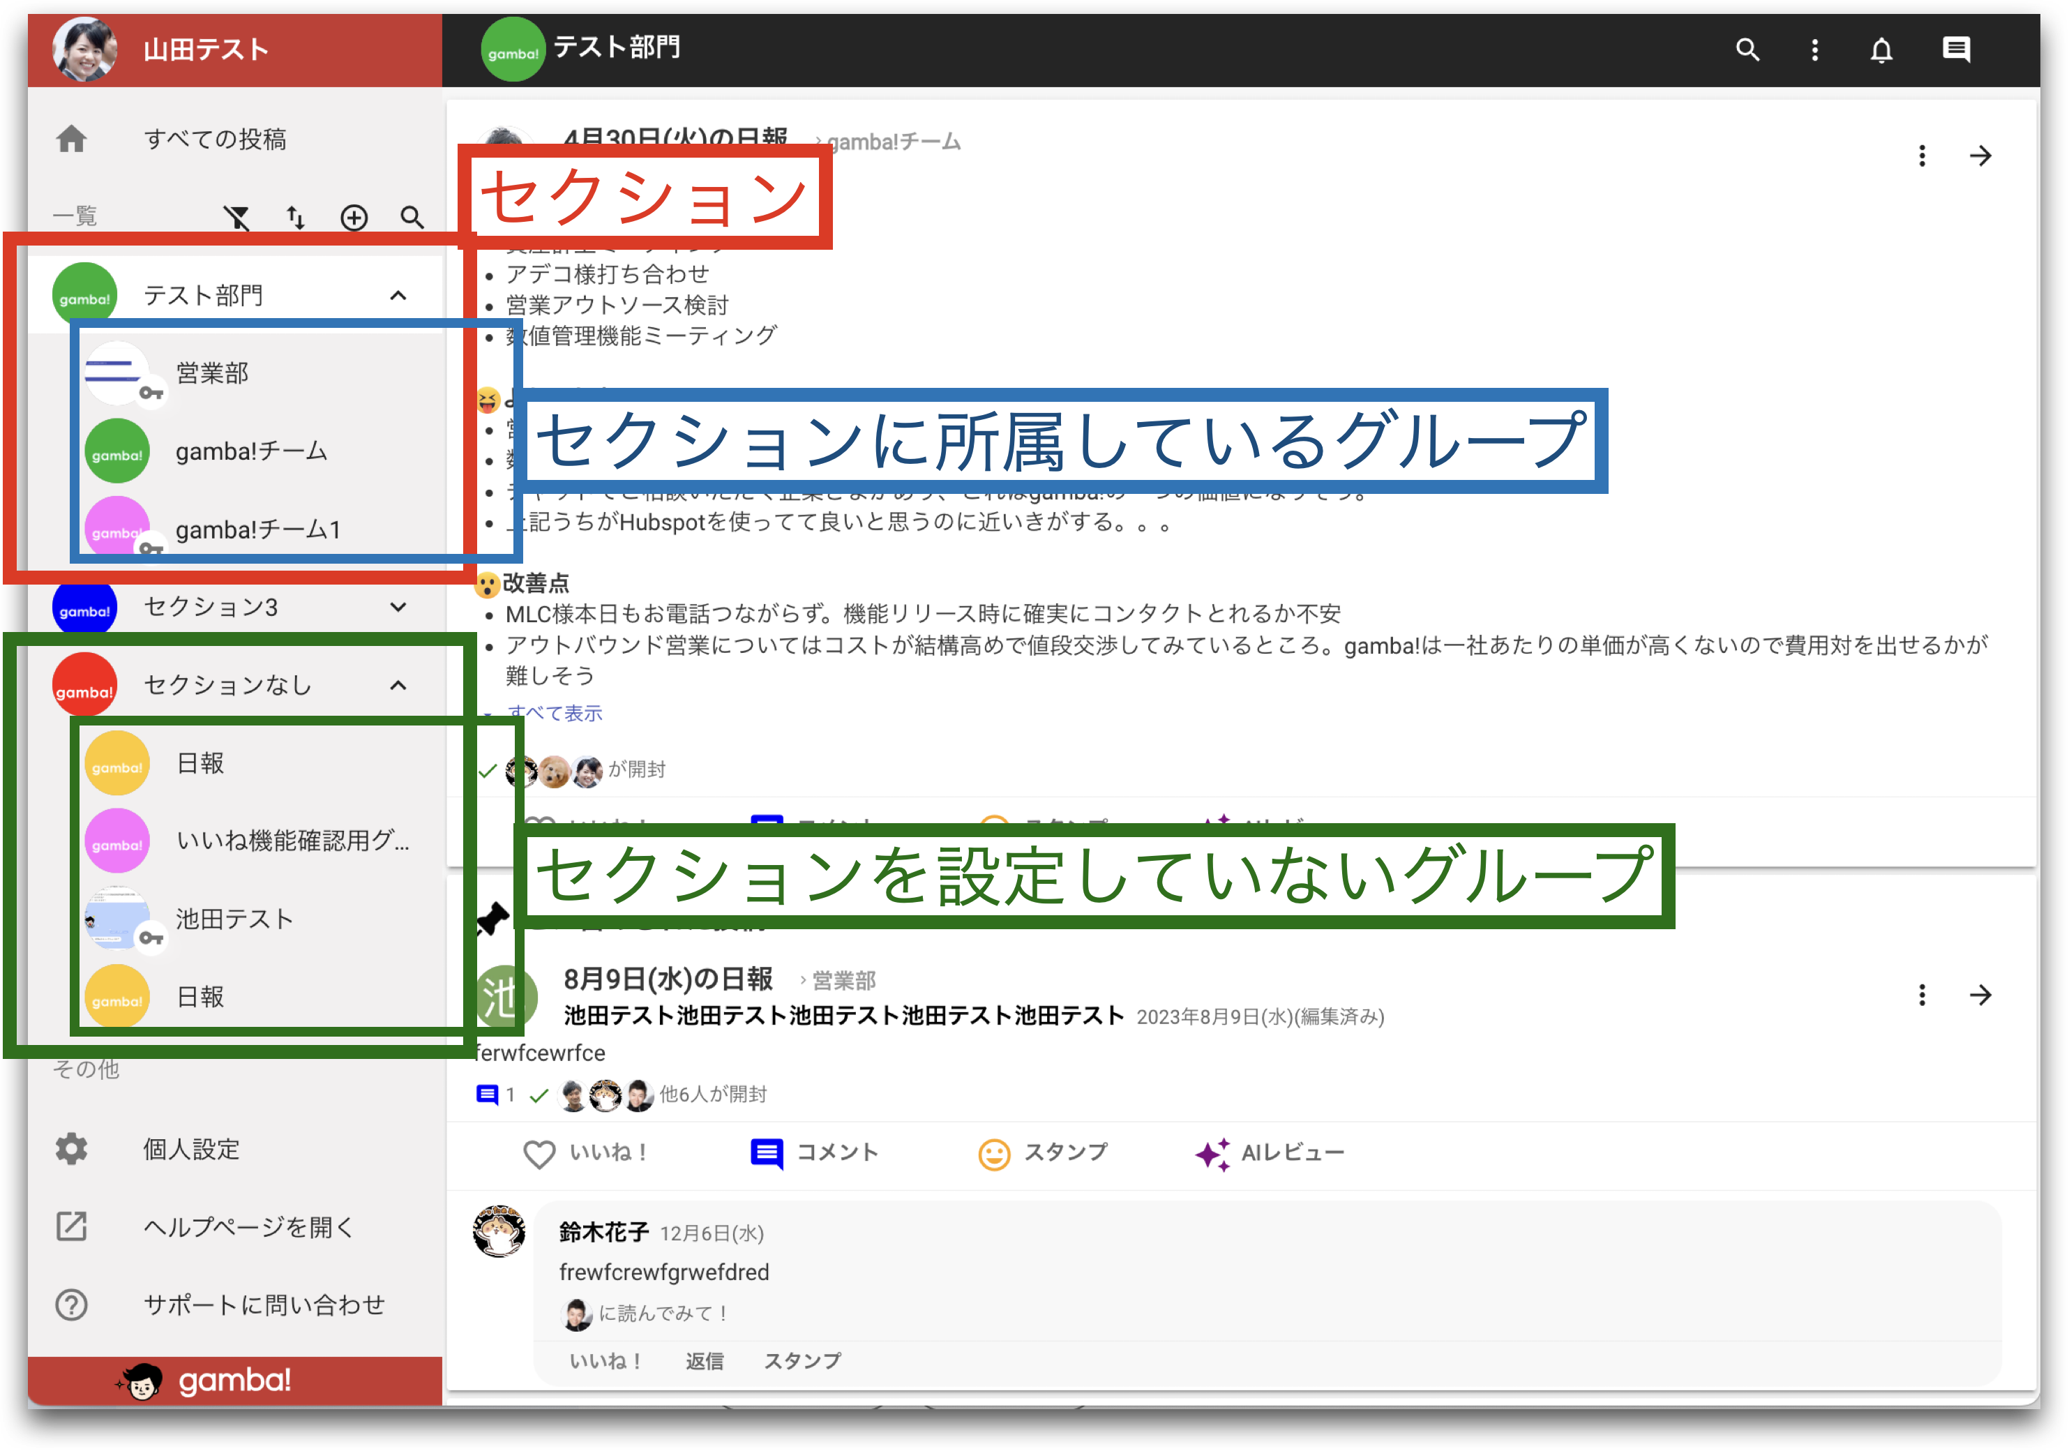Click 山田テスト profile avatar
2069x1451 pixels.
(84, 50)
